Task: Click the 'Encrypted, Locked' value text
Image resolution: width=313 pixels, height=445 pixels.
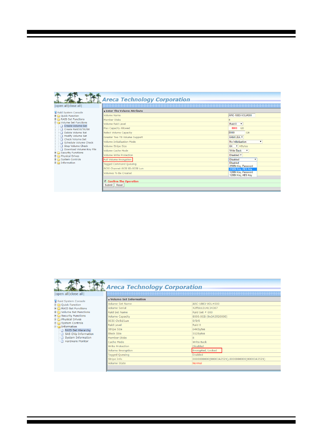Action: [x=205, y=350]
